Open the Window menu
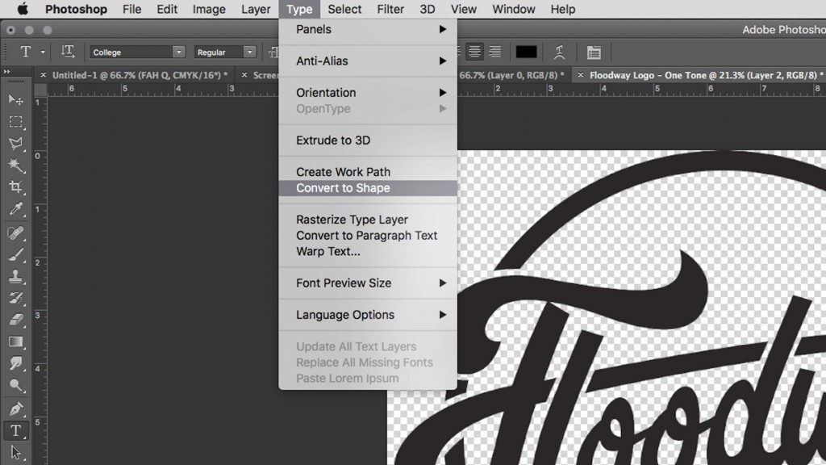This screenshot has height=465, width=826. 514,9
